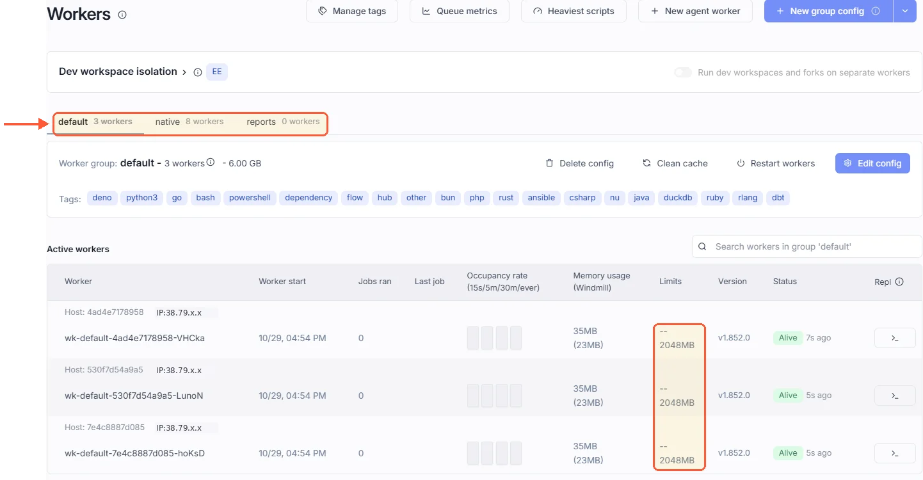Click the deno tag

(102, 198)
